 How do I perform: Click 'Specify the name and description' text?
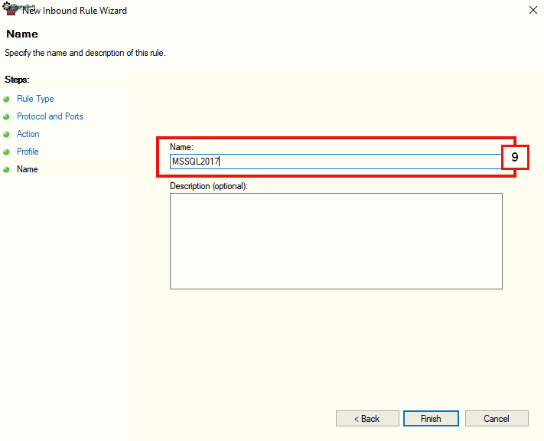[x=85, y=53]
